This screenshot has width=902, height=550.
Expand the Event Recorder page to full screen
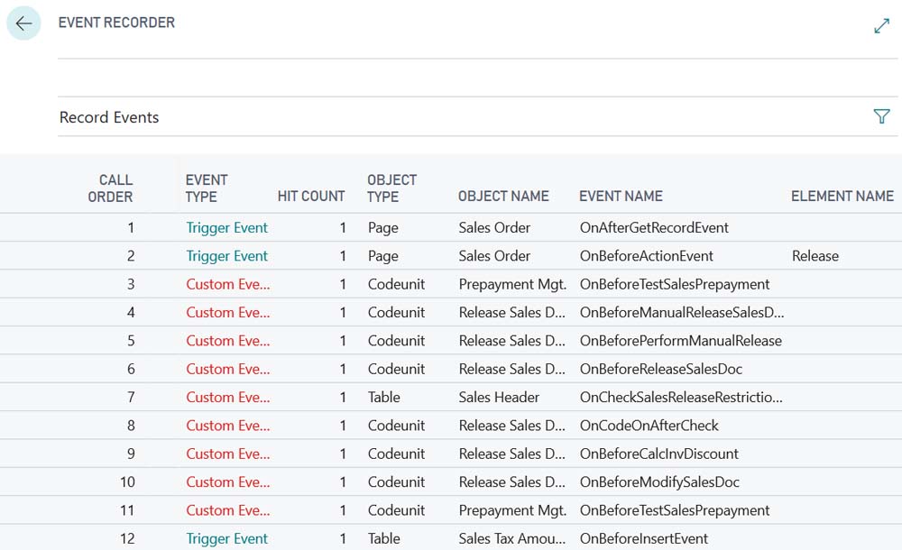pos(881,26)
